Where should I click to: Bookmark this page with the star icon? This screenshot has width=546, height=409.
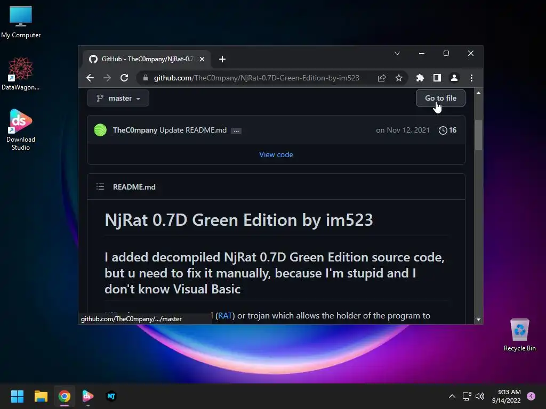[x=399, y=78]
